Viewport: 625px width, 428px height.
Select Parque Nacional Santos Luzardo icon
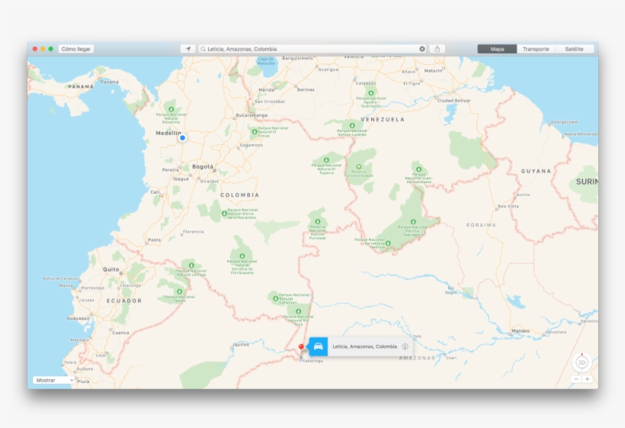coord(352,126)
